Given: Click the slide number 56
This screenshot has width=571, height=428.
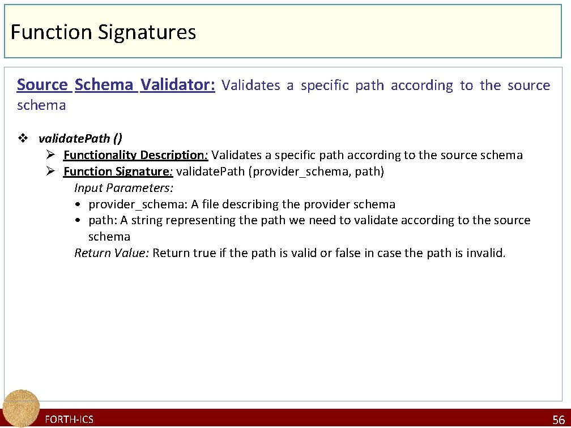Looking at the screenshot, I should tap(559, 420).
